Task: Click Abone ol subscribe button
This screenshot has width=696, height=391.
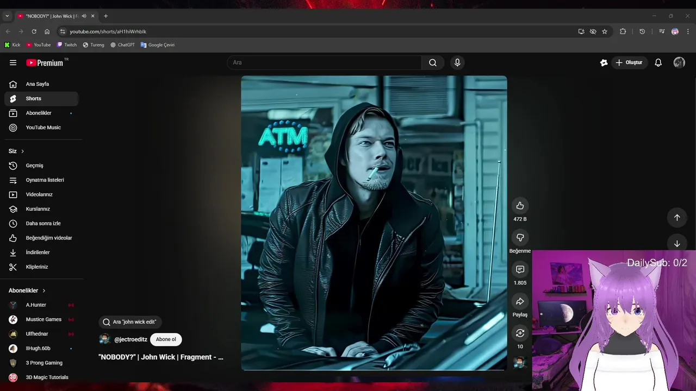Action: click(166, 339)
